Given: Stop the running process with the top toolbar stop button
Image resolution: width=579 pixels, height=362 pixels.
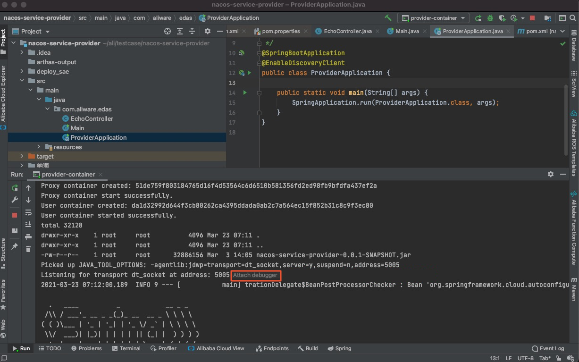Looking at the screenshot, I should (x=532, y=18).
